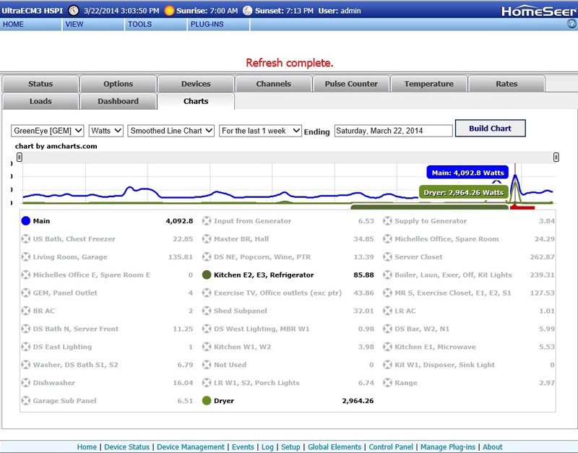Show DS West Lighting, MBR W1 series
Image resolution: width=578 pixels, height=453 pixels.
207,329
